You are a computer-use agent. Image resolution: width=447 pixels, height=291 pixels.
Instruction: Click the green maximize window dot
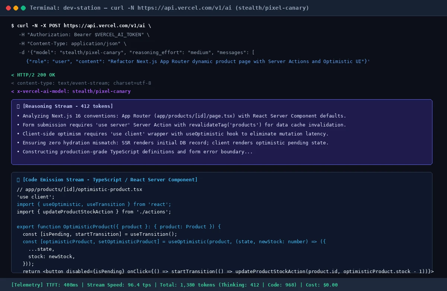point(23,8)
